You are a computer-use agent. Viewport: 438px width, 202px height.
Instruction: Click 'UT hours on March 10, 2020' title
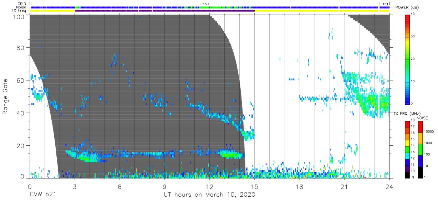click(209, 195)
